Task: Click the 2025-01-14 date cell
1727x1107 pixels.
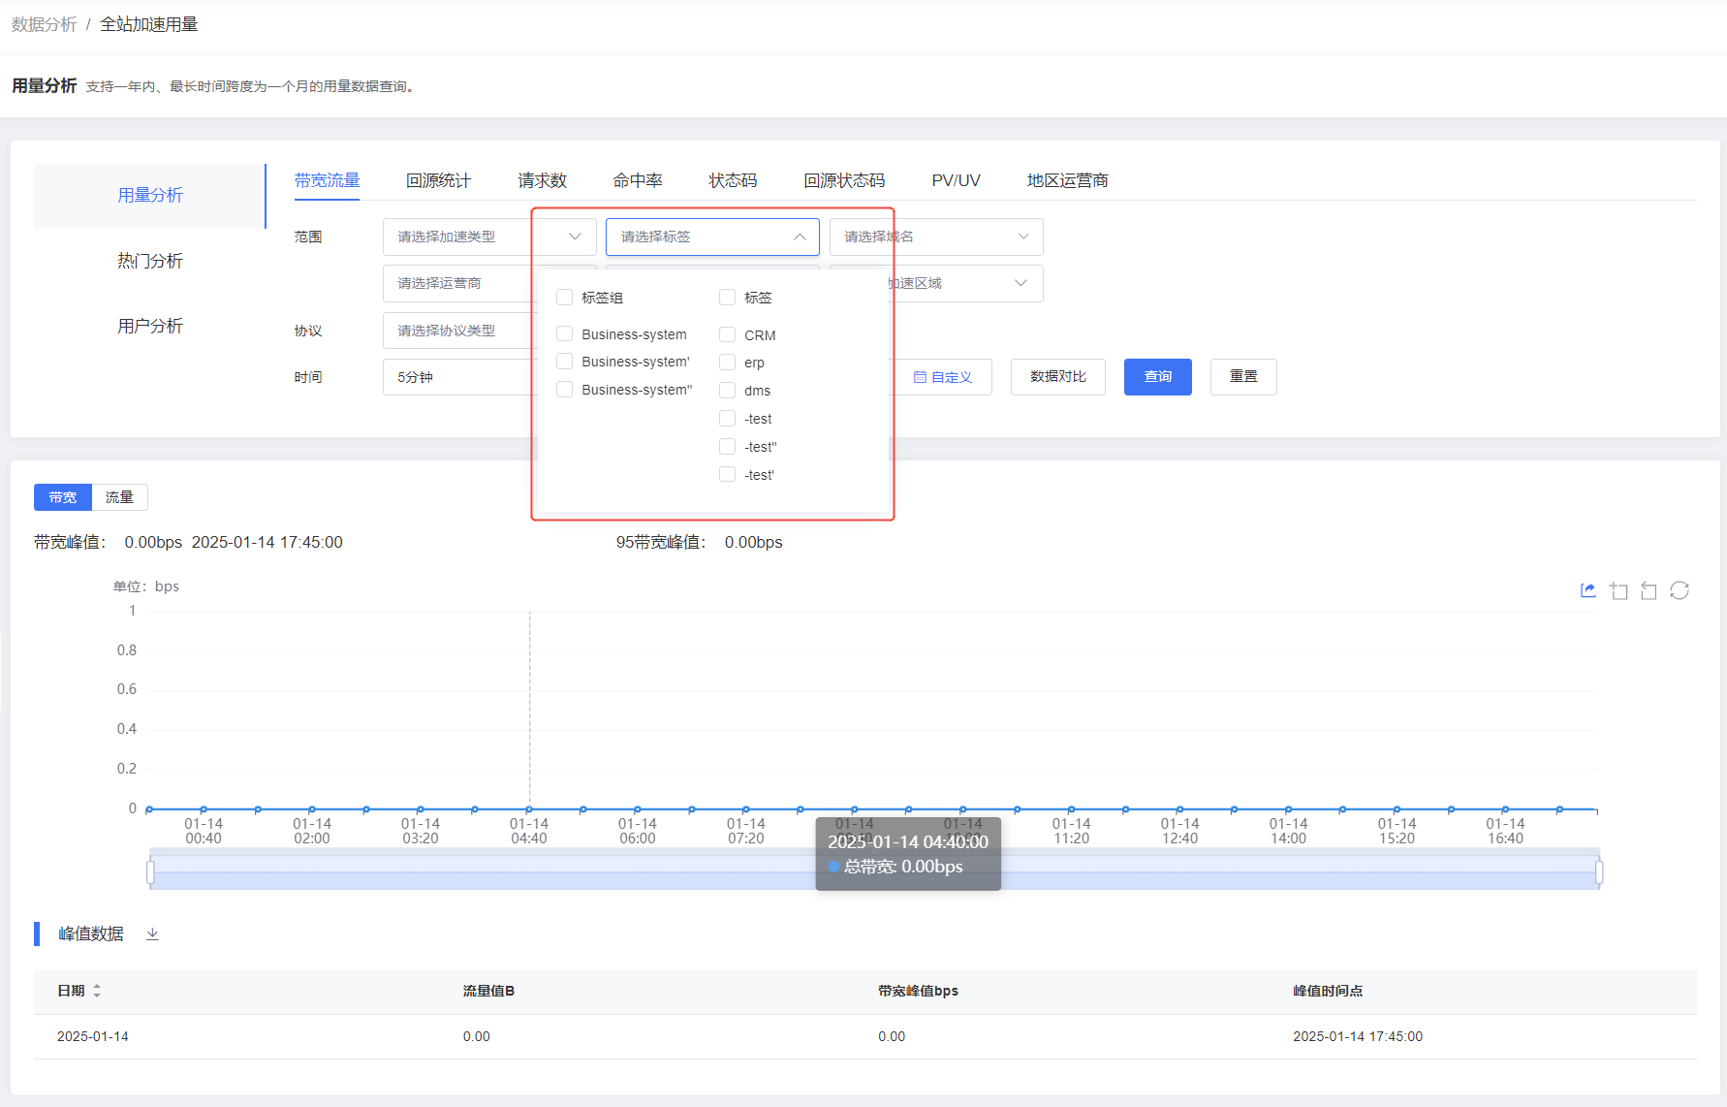Action: click(93, 1036)
